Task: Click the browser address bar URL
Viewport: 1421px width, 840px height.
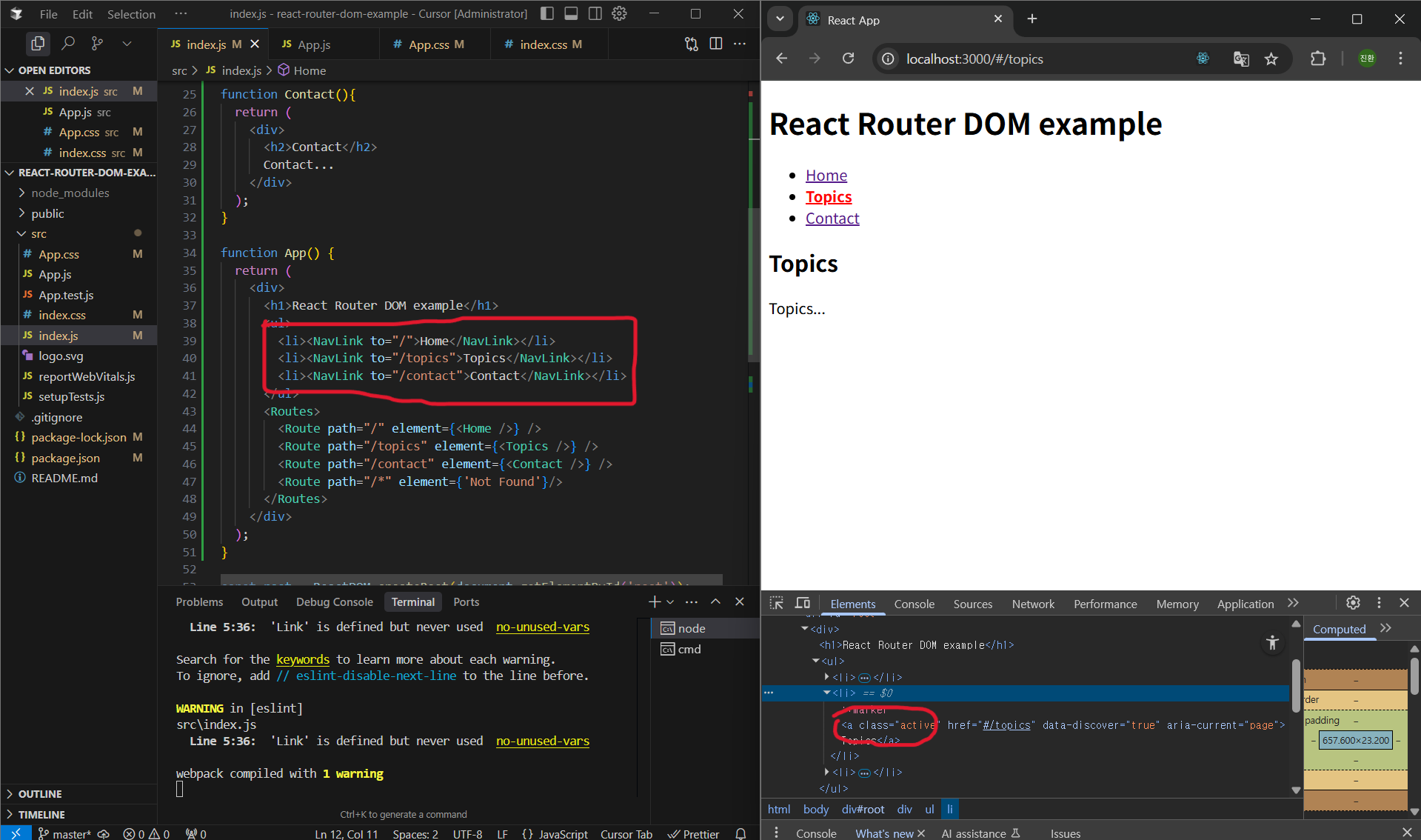Action: [x=974, y=59]
